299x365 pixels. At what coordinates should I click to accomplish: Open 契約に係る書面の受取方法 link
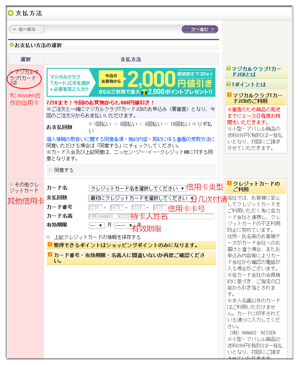point(181,139)
